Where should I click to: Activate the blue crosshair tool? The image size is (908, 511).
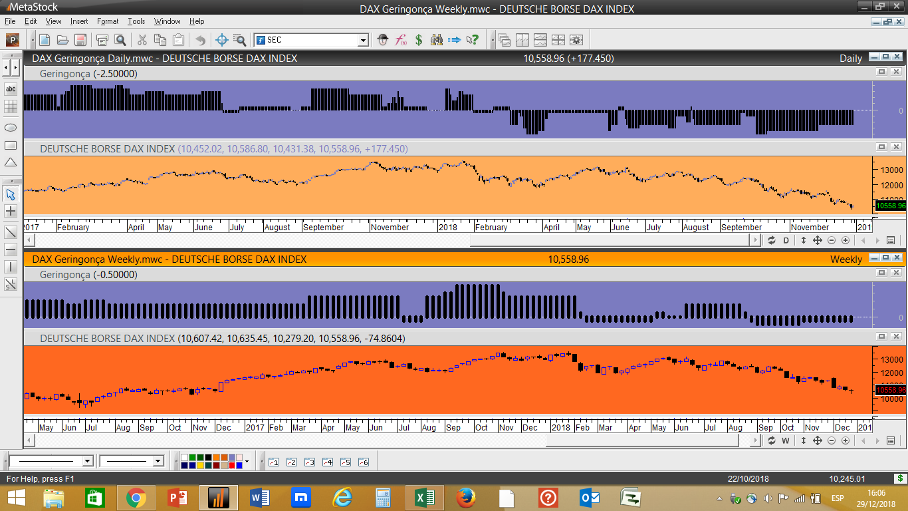222,40
